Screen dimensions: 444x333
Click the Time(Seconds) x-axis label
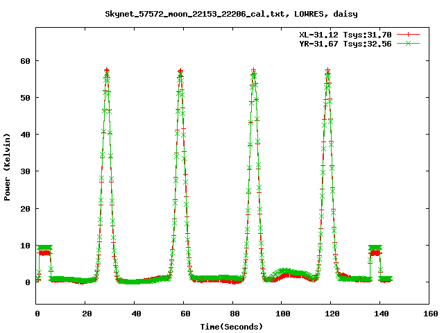(x=232, y=327)
